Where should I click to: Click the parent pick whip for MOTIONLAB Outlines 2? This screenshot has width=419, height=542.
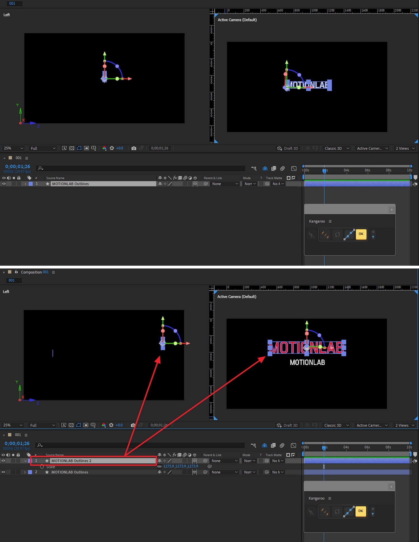tap(205, 461)
